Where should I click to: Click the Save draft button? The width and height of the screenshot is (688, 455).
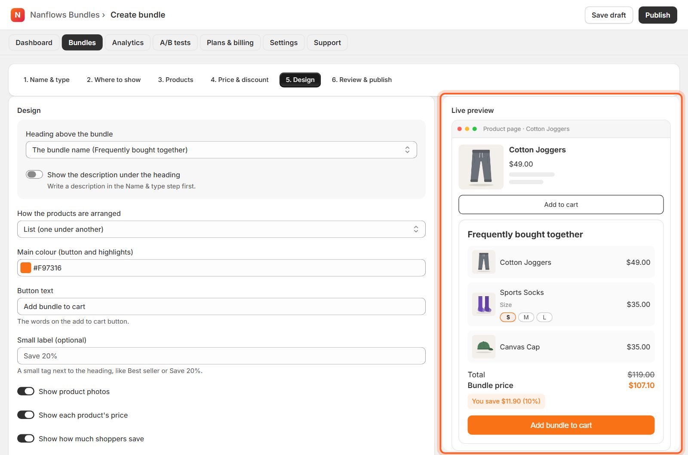[x=609, y=15]
